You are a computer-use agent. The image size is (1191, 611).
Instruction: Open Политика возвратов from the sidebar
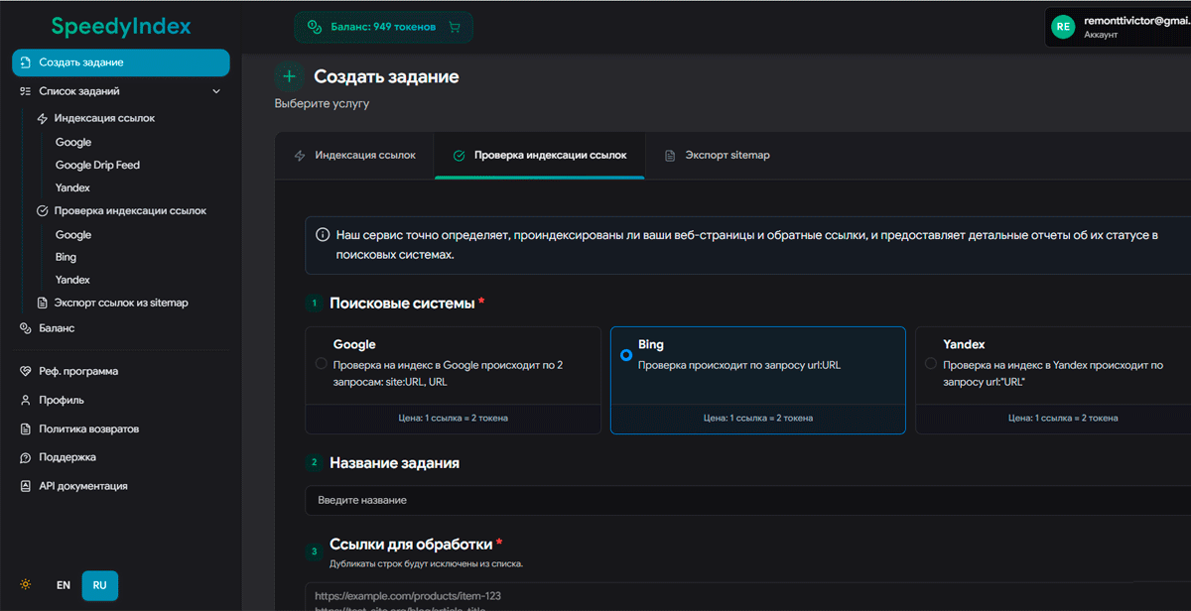[24, 428]
